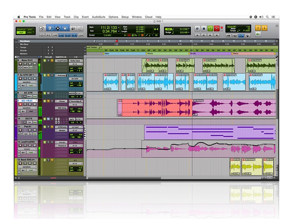
Task: Mute the Bass DI.01 track
Action: [x=34, y=64]
